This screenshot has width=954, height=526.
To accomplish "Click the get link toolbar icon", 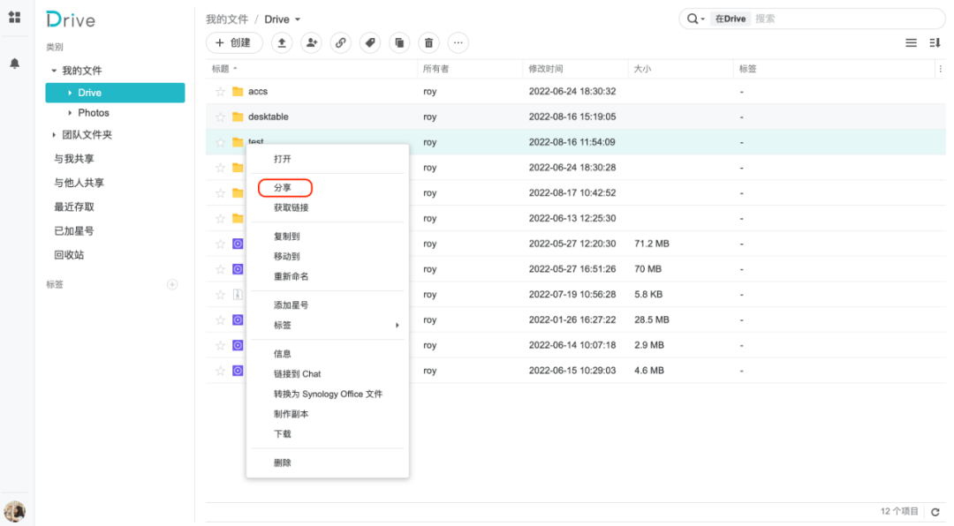I will pos(340,42).
